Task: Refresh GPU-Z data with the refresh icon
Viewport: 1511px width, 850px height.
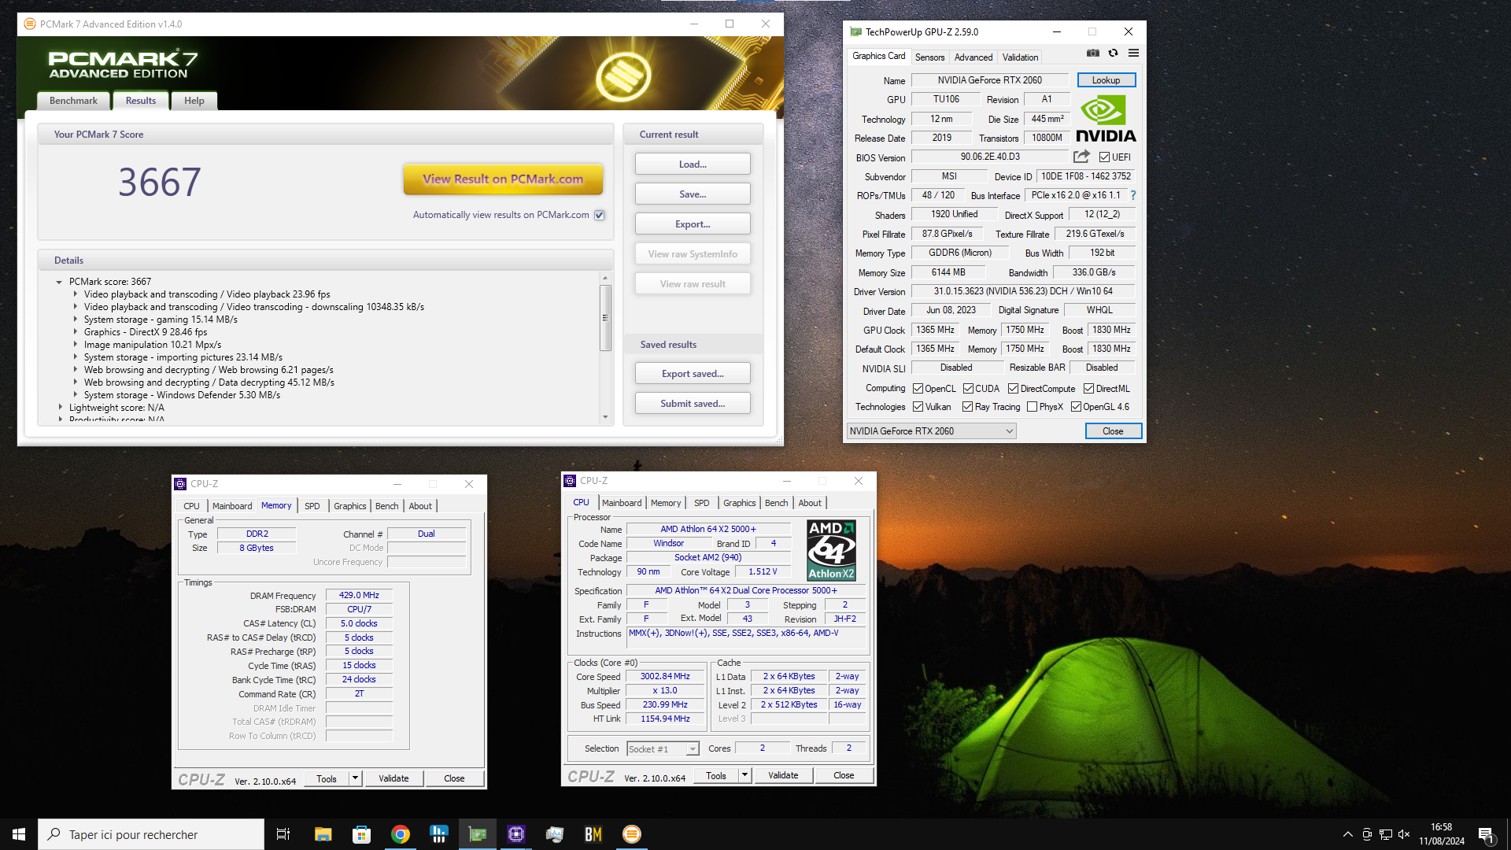Action: tap(1113, 54)
